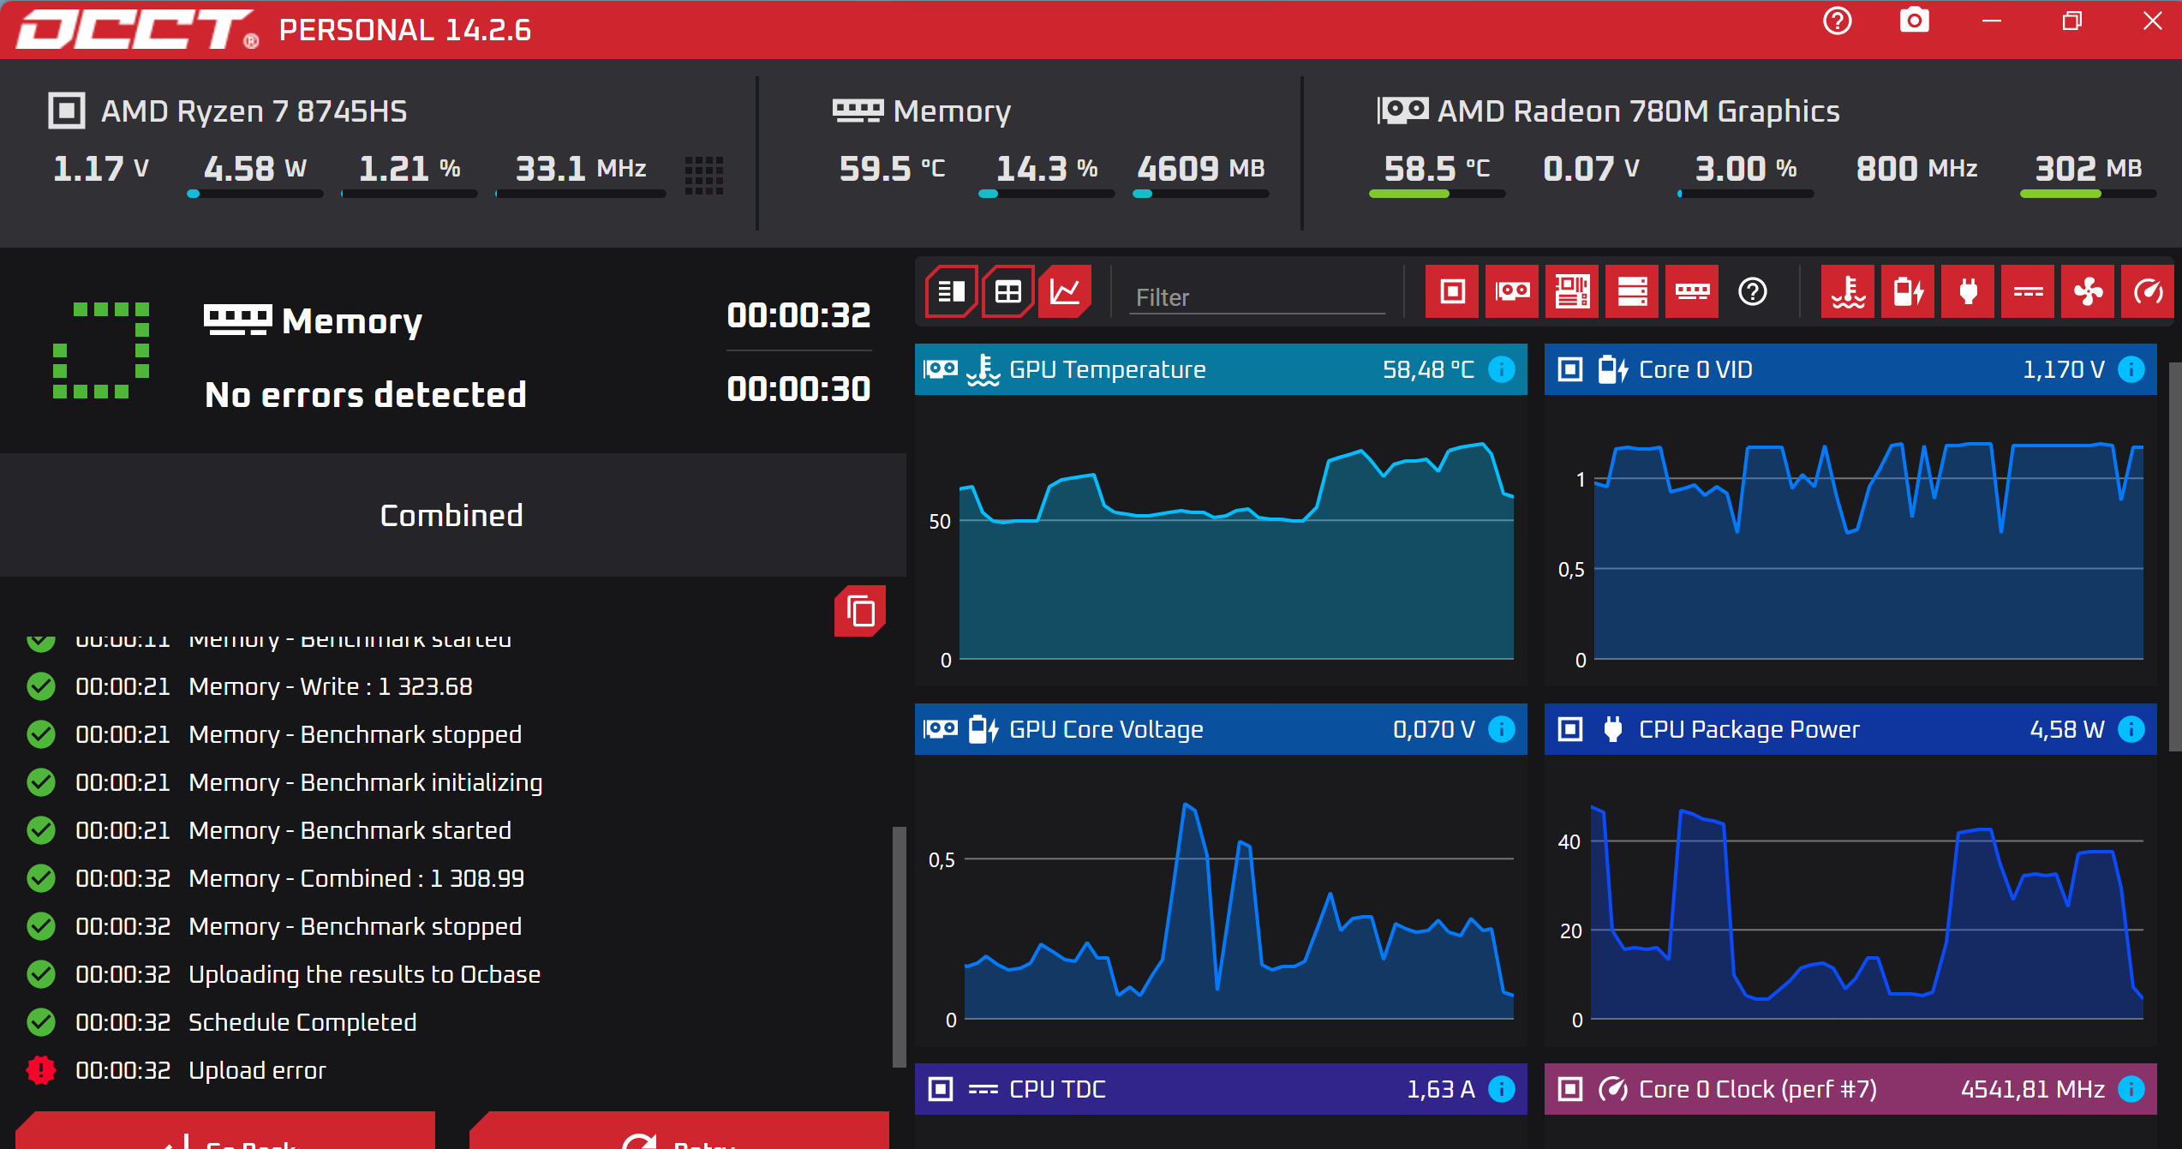
Task: Open the Core 0 VID info icon
Action: pos(2131,369)
